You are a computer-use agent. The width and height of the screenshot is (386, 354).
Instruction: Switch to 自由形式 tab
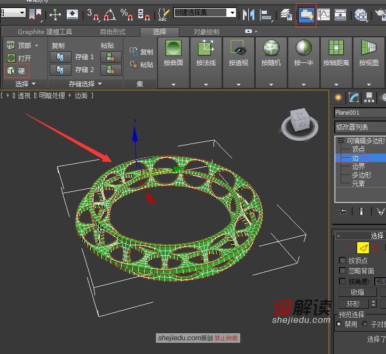pyautogui.click(x=113, y=31)
